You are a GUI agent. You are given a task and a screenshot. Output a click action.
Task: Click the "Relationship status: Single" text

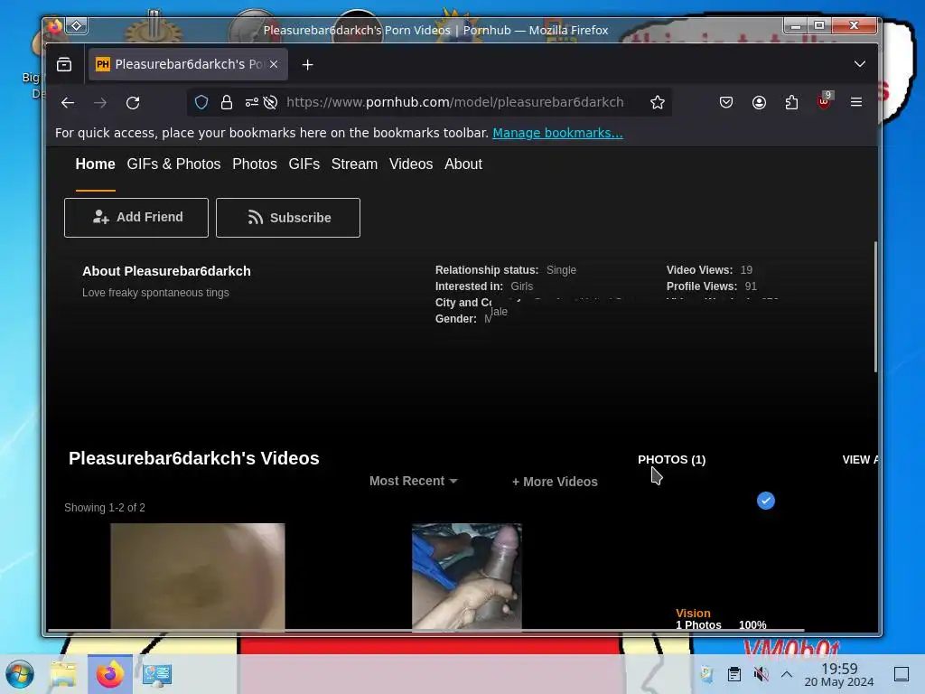[506, 269]
